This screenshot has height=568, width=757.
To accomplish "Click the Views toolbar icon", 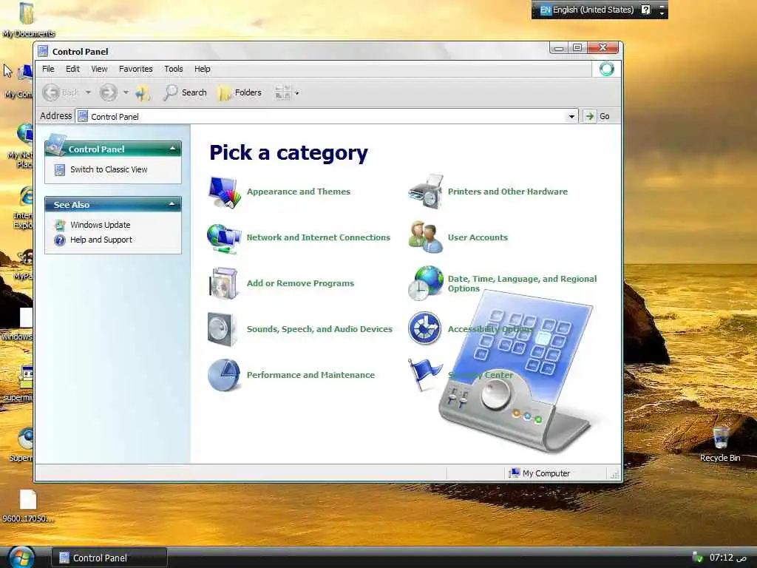I will [283, 92].
